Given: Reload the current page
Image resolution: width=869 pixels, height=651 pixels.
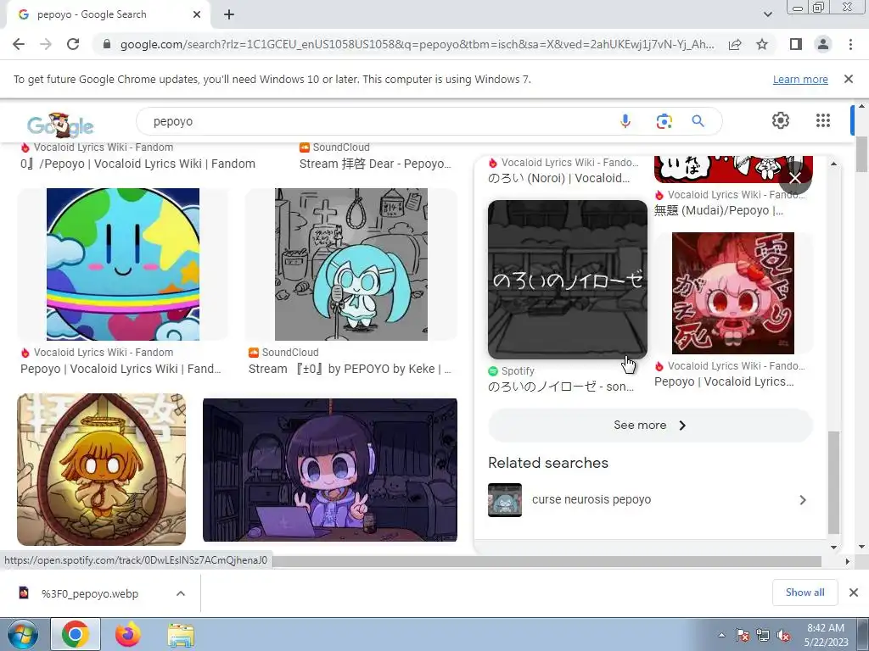Looking at the screenshot, I should (73, 44).
